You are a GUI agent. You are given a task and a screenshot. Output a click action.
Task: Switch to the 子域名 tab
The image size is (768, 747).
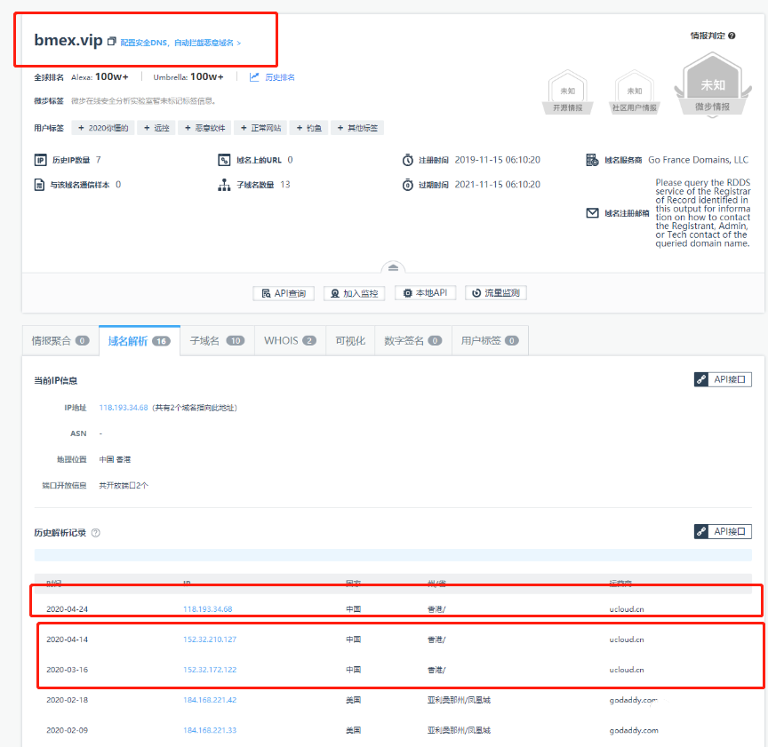pos(216,340)
